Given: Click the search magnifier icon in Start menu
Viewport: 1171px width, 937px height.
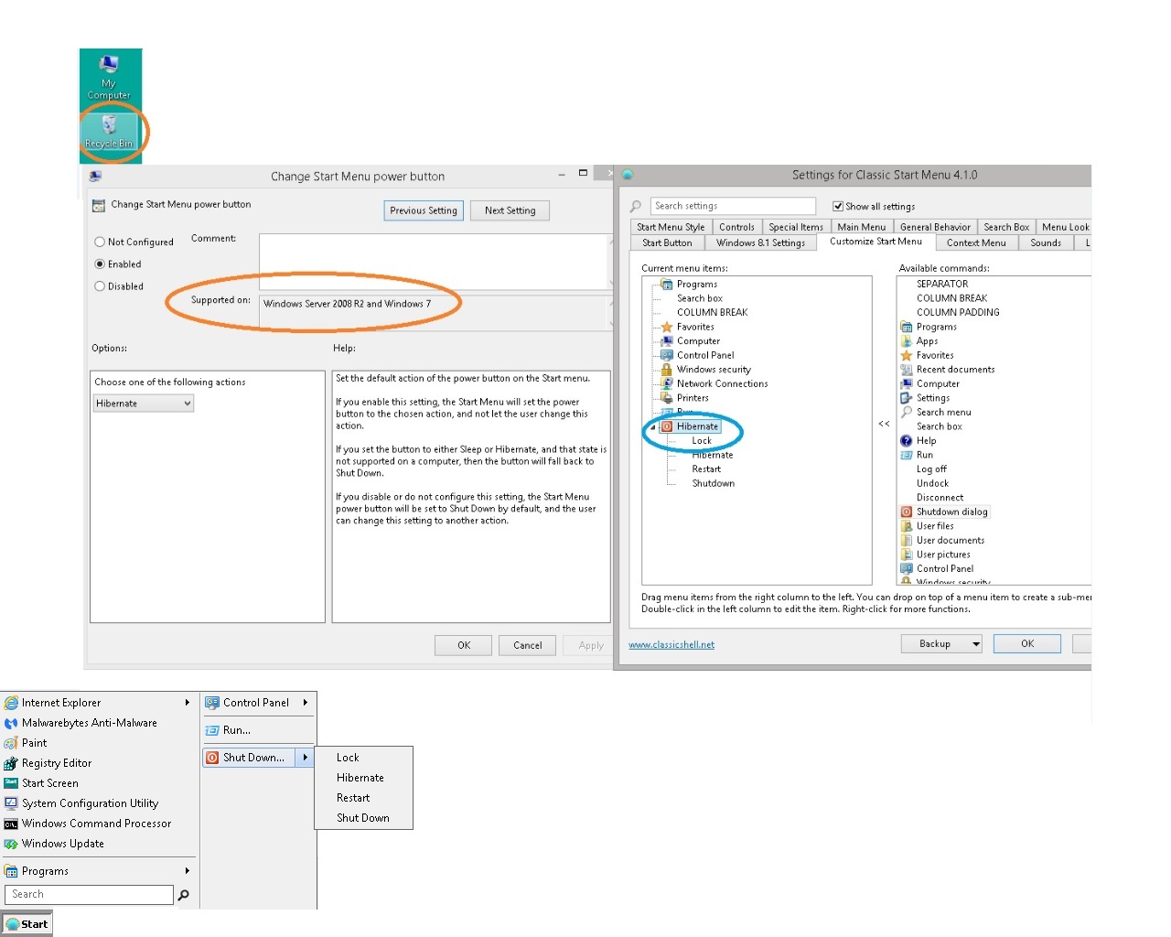Looking at the screenshot, I should coord(184,895).
